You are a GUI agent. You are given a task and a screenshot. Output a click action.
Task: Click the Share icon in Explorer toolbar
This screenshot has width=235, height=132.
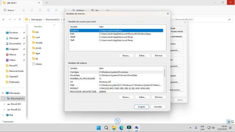(x=57, y=10)
